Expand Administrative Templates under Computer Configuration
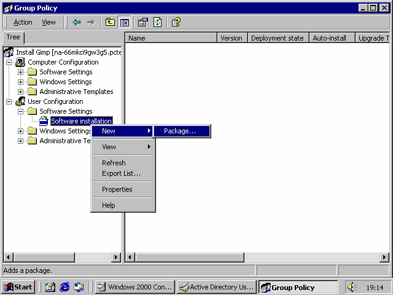The height and width of the screenshot is (295, 393). click(20, 92)
